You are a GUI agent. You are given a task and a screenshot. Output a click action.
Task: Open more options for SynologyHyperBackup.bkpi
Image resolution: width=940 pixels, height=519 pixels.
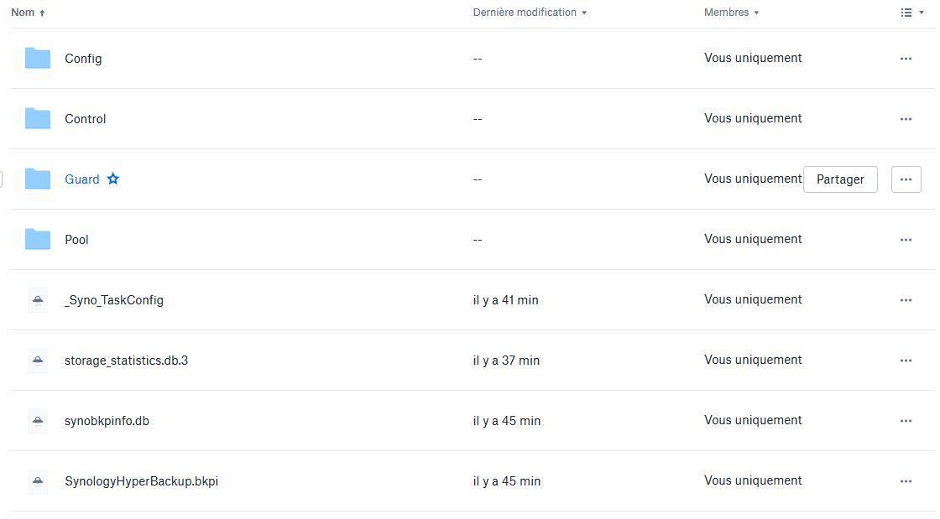tap(906, 481)
